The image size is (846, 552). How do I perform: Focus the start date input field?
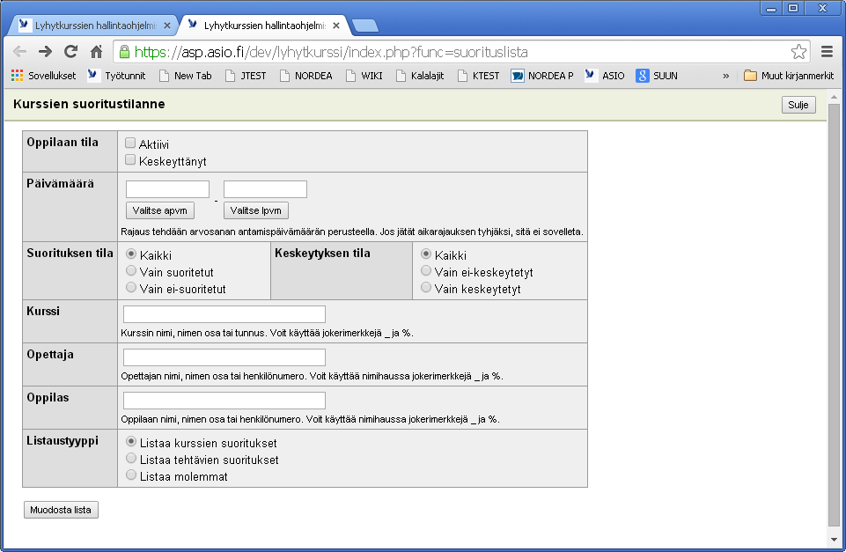tap(167, 189)
